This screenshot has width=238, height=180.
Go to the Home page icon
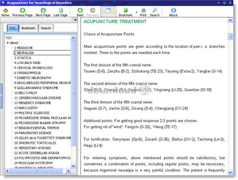6,11
